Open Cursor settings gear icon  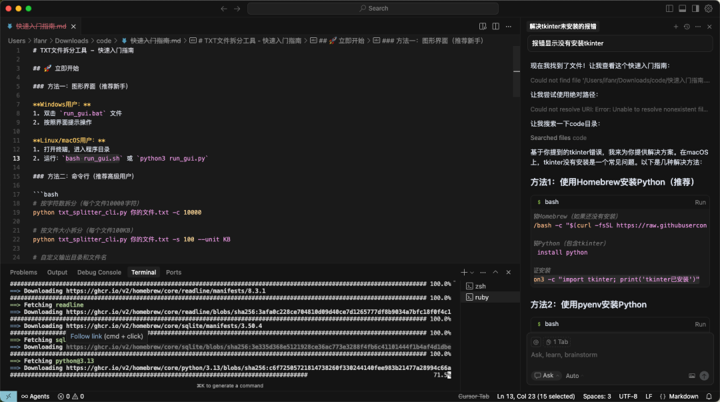coord(709,8)
